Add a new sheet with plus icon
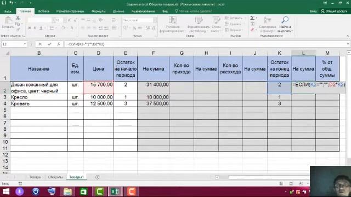Screen dimensions: 351x197 [97, 177]
